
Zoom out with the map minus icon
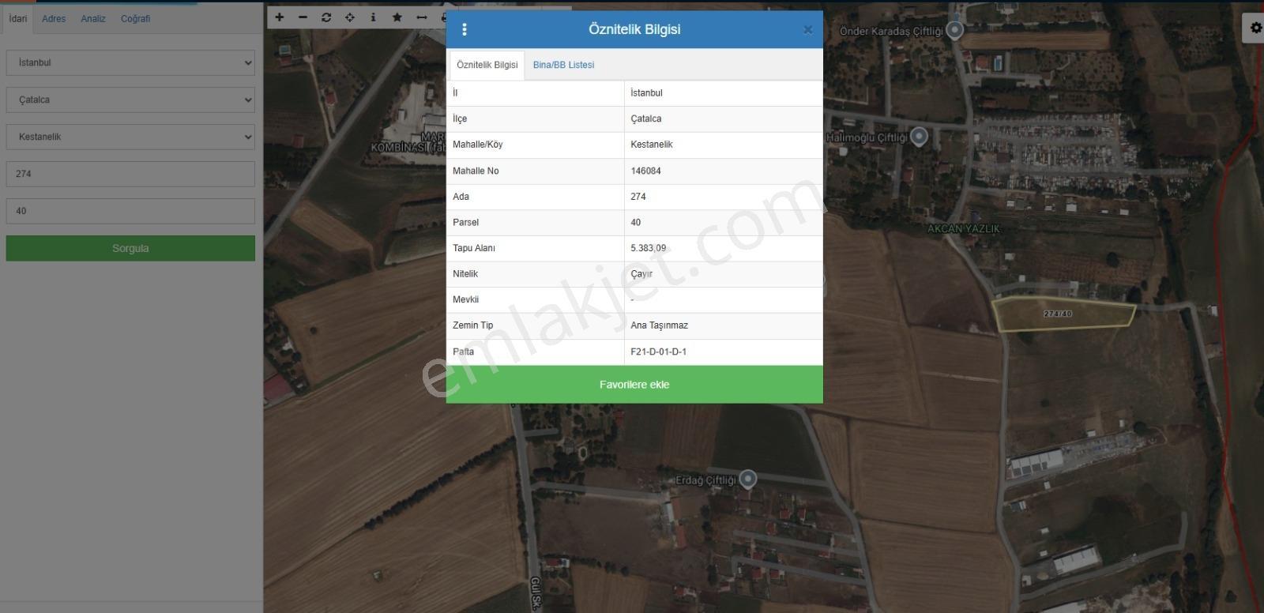pyautogui.click(x=303, y=17)
